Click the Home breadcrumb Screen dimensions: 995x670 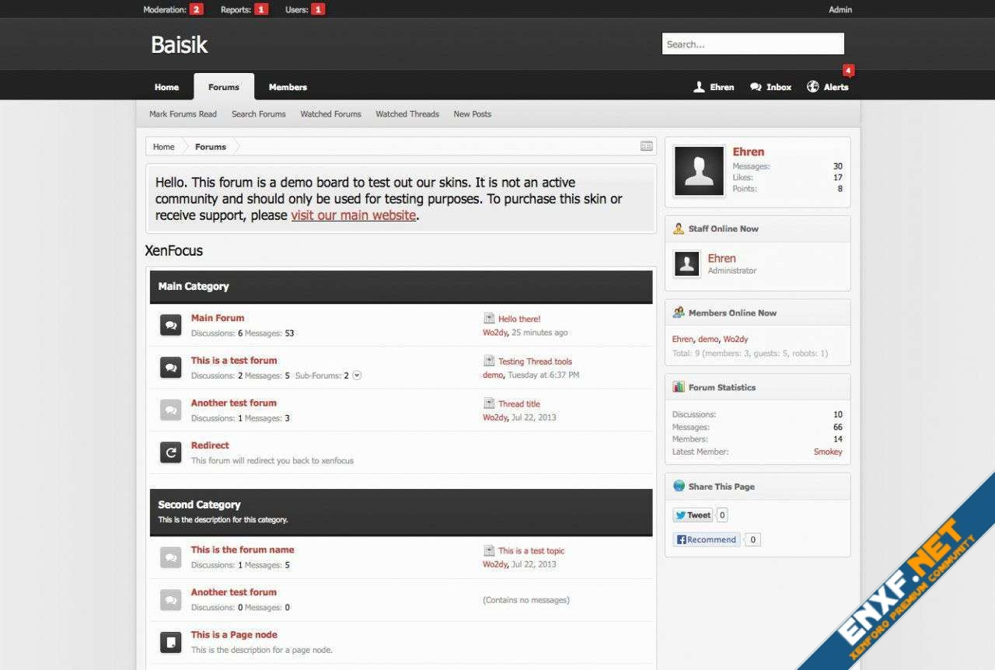[x=163, y=147]
